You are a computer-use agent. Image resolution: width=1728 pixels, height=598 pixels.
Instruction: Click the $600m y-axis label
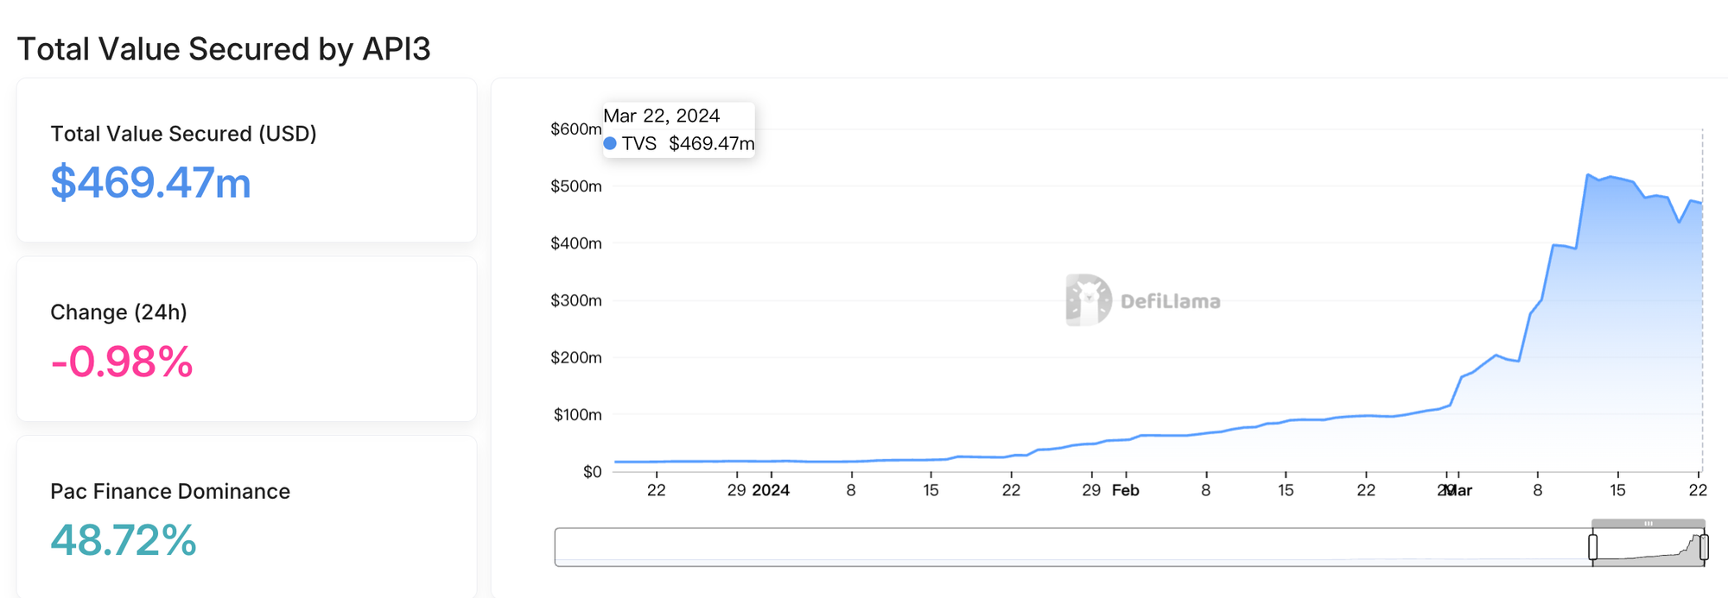tap(575, 129)
